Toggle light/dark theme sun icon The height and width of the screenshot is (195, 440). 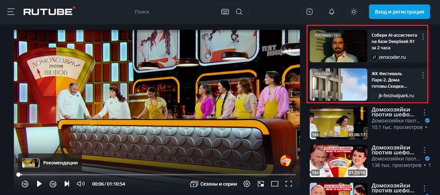tap(353, 12)
